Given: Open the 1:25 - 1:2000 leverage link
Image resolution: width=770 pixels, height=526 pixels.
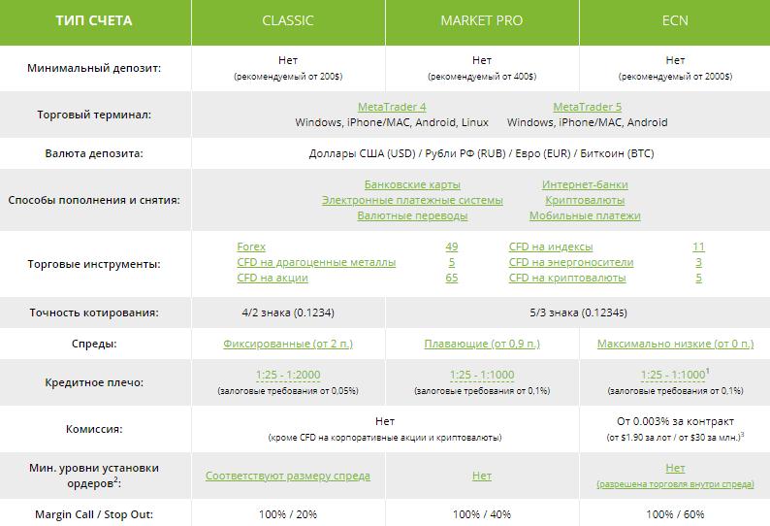Looking at the screenshot, I should pos(288,375).
